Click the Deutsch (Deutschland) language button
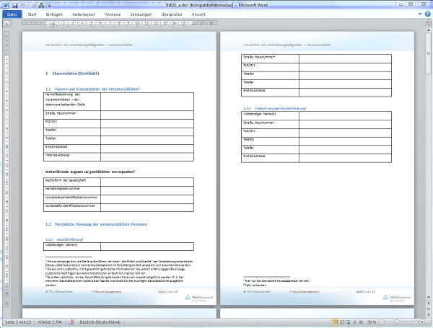This screenshot has width=433, height=328. [100, 322]
